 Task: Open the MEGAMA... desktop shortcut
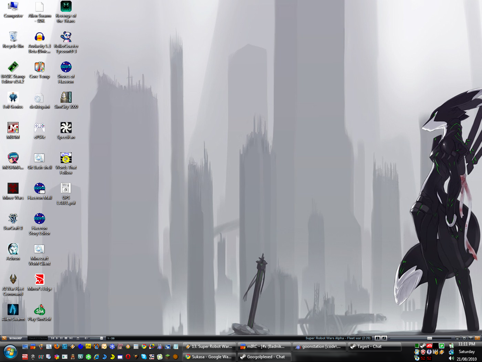click(13, 161)
